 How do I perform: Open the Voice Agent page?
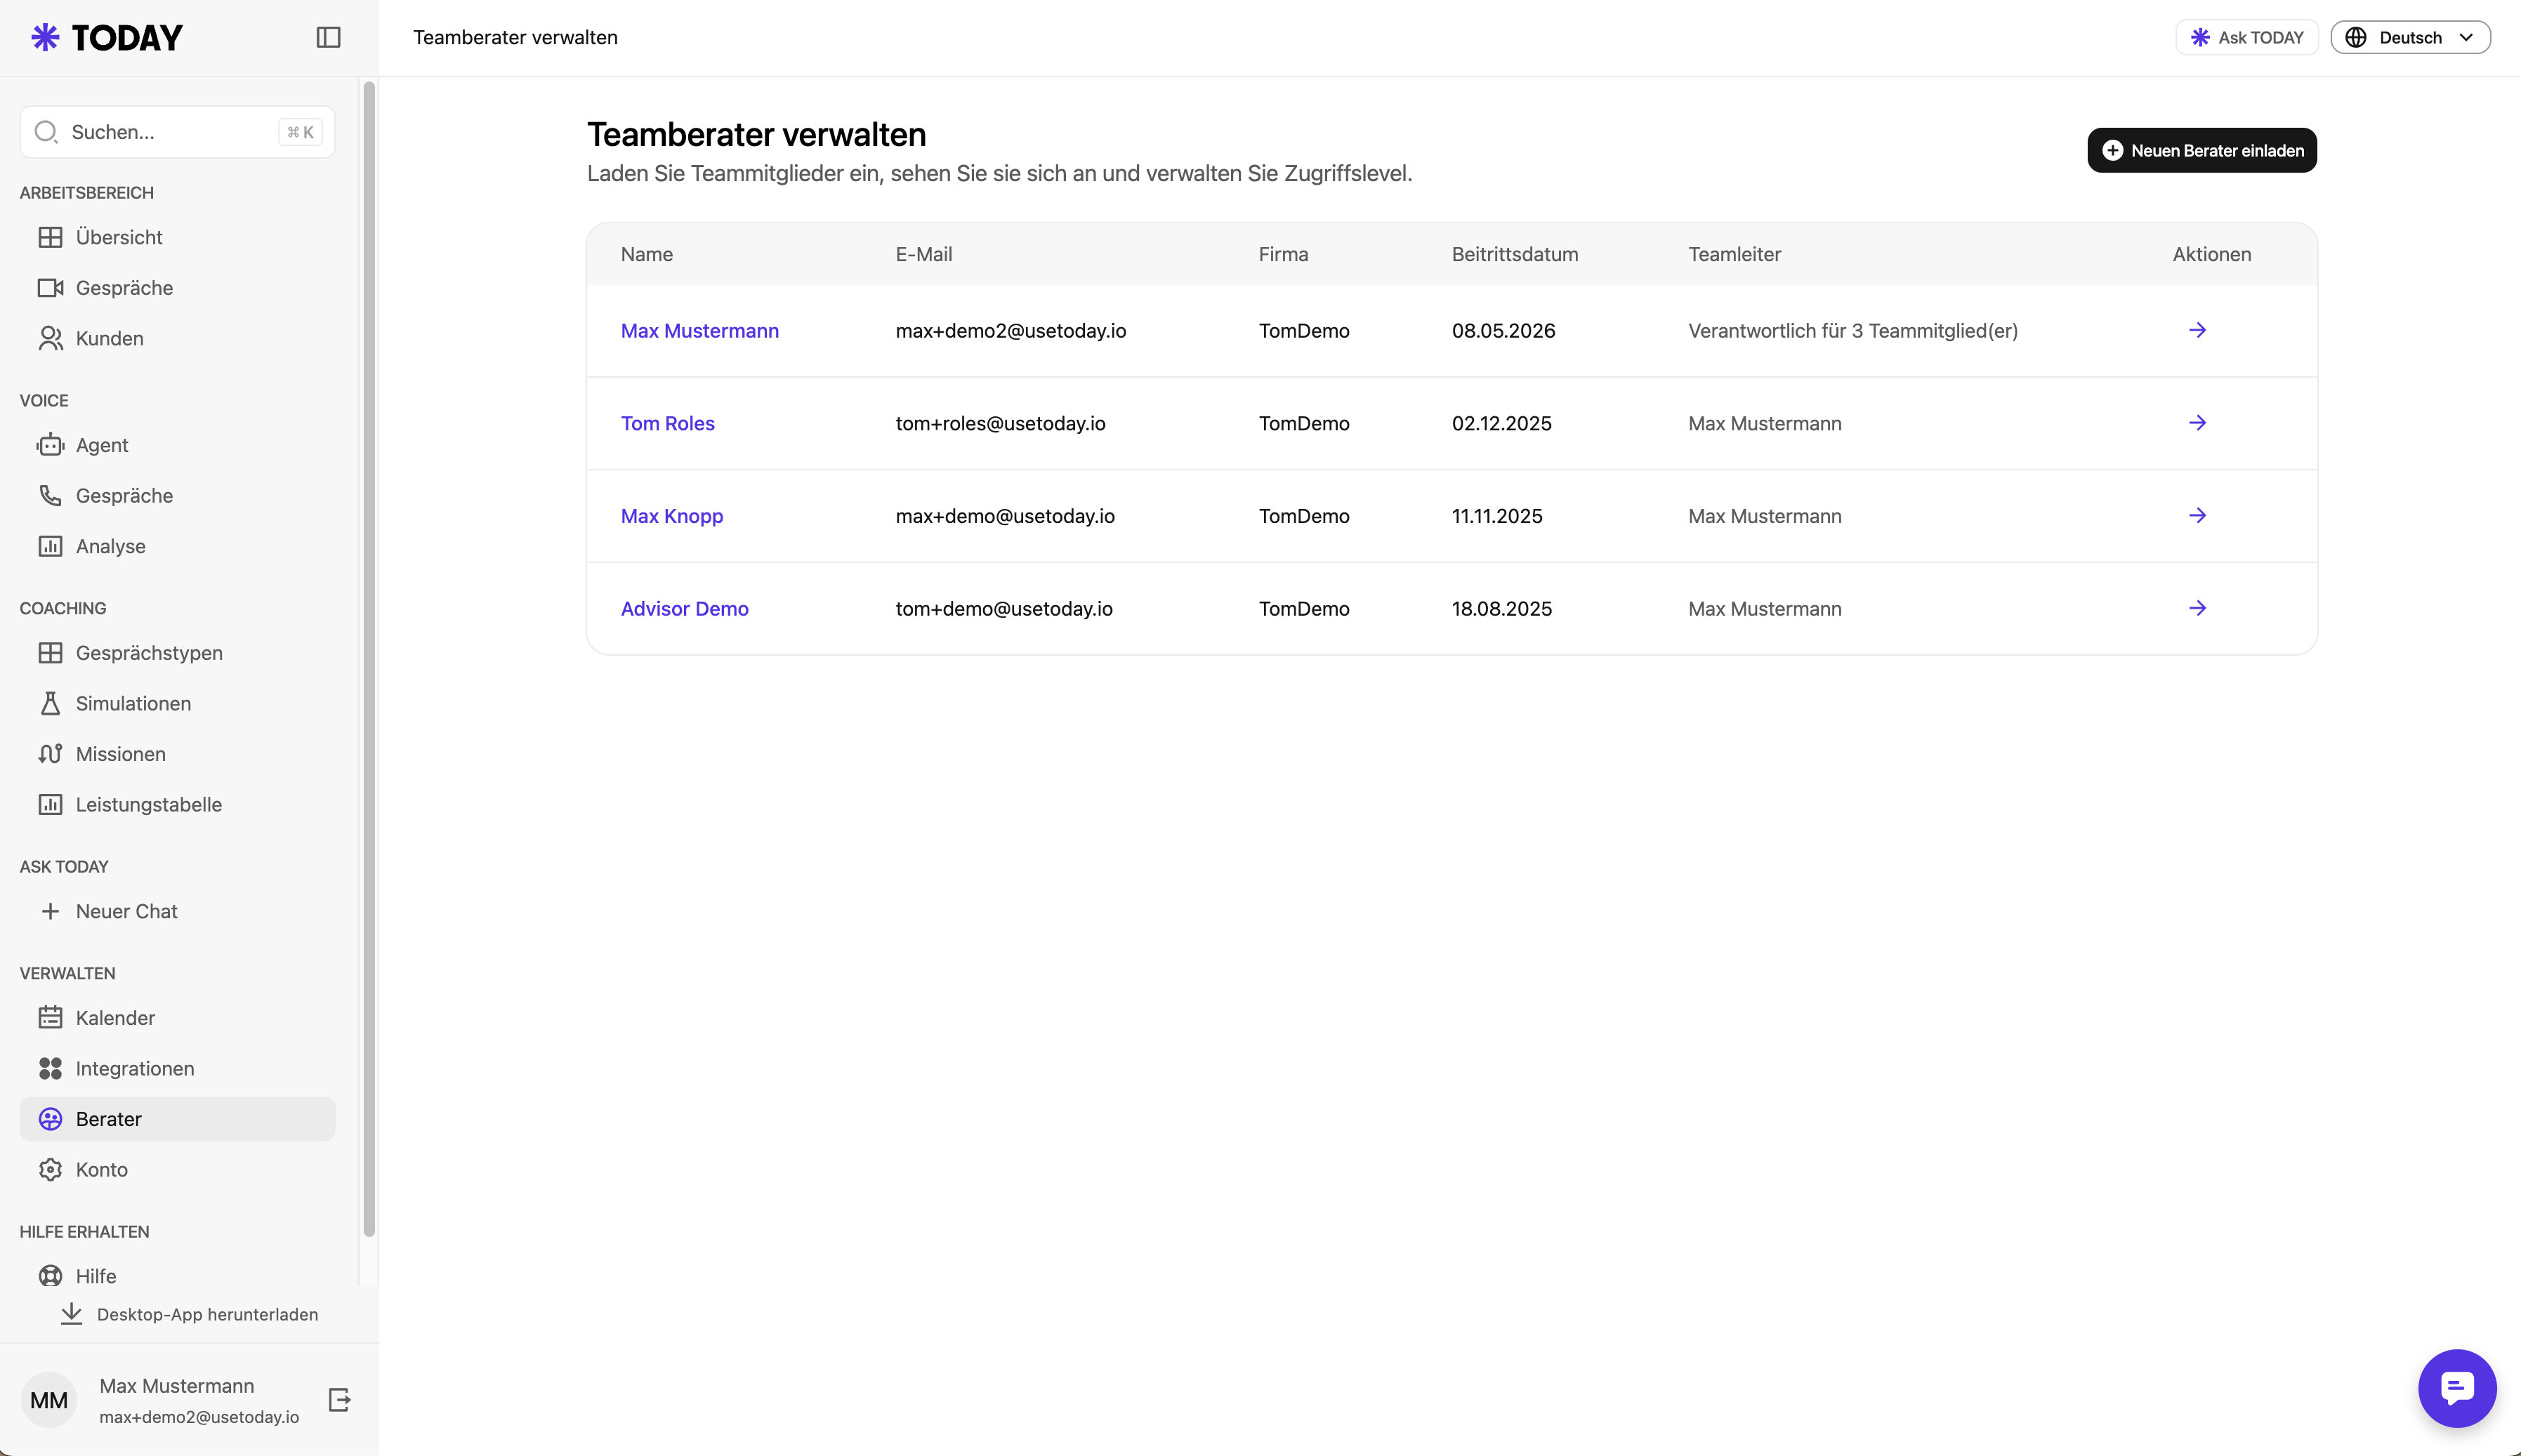177,445
